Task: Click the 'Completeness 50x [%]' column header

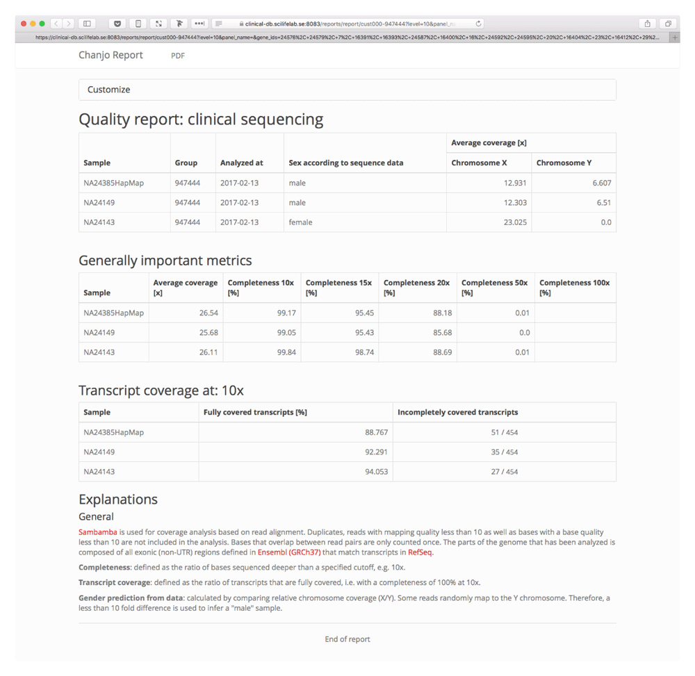Action: point(495,288)
